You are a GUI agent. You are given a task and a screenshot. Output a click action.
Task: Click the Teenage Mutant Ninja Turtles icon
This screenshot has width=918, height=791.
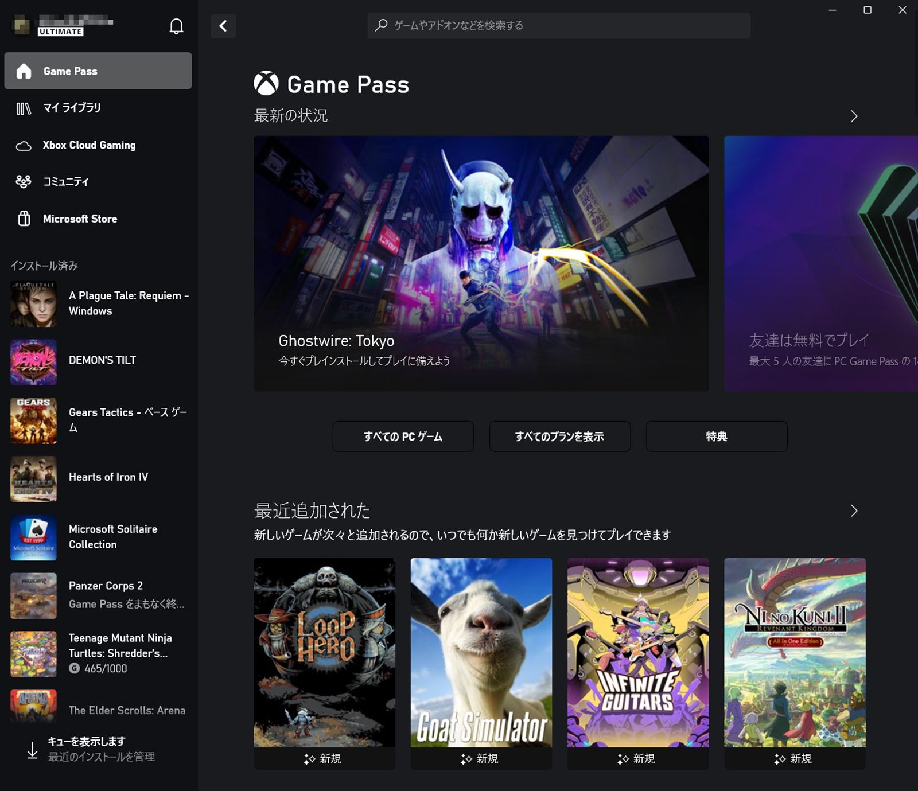[33, 654]
